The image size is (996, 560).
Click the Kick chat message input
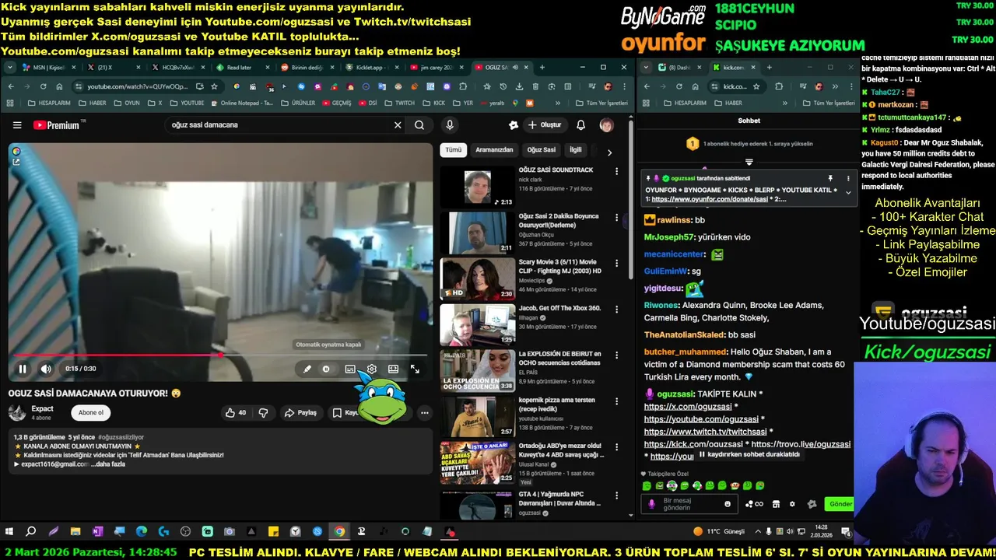tap(691, 504)
